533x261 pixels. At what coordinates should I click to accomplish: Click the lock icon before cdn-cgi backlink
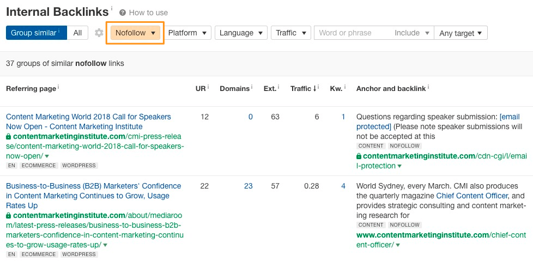click(x=359, y=156)
